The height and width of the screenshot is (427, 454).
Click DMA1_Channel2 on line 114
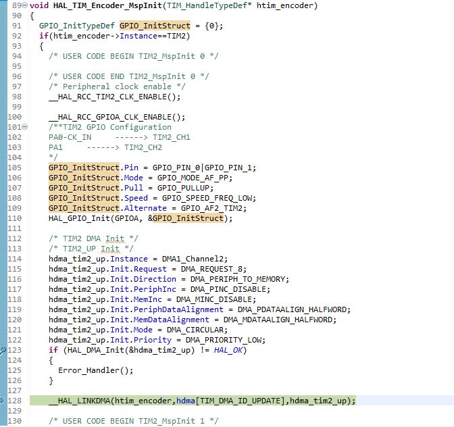193,259
